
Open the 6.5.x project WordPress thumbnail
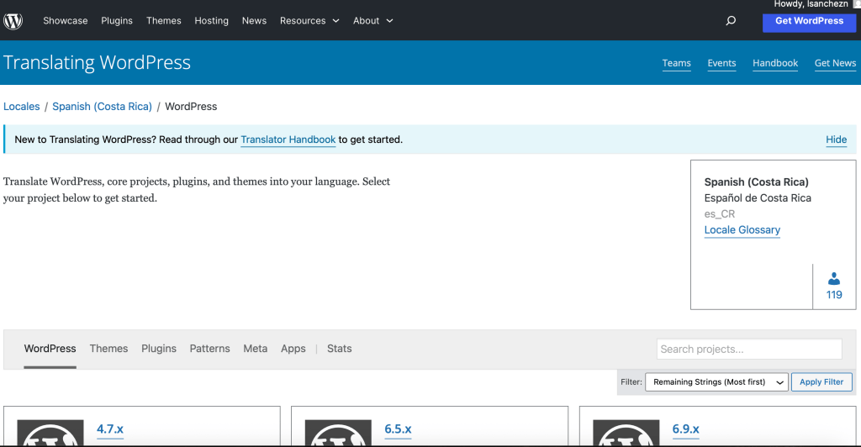[x=338, y=433]
